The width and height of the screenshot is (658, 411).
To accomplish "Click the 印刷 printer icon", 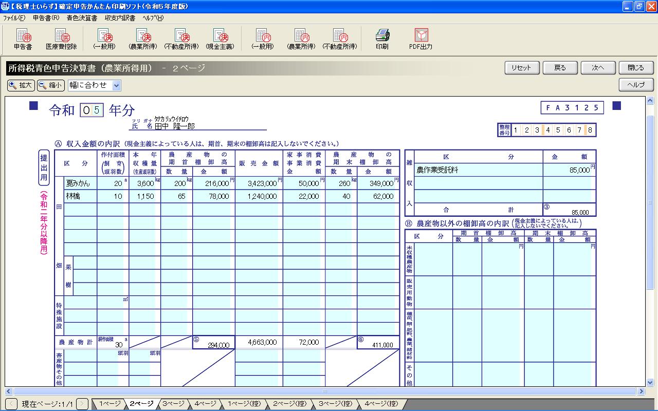I will click(382, 39).
